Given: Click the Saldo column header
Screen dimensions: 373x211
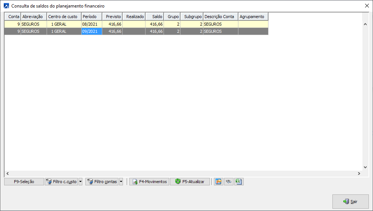Looking at the screenshot, I should point(155,17).
